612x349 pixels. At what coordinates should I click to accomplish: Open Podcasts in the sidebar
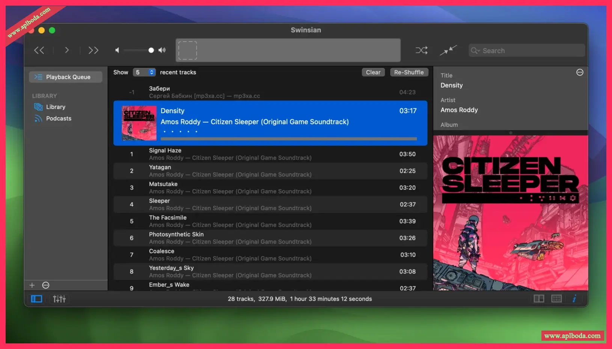pos(59,119)
